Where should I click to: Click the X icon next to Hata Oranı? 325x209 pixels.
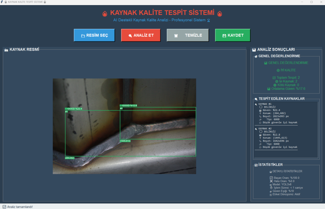[x=271, y=181]
